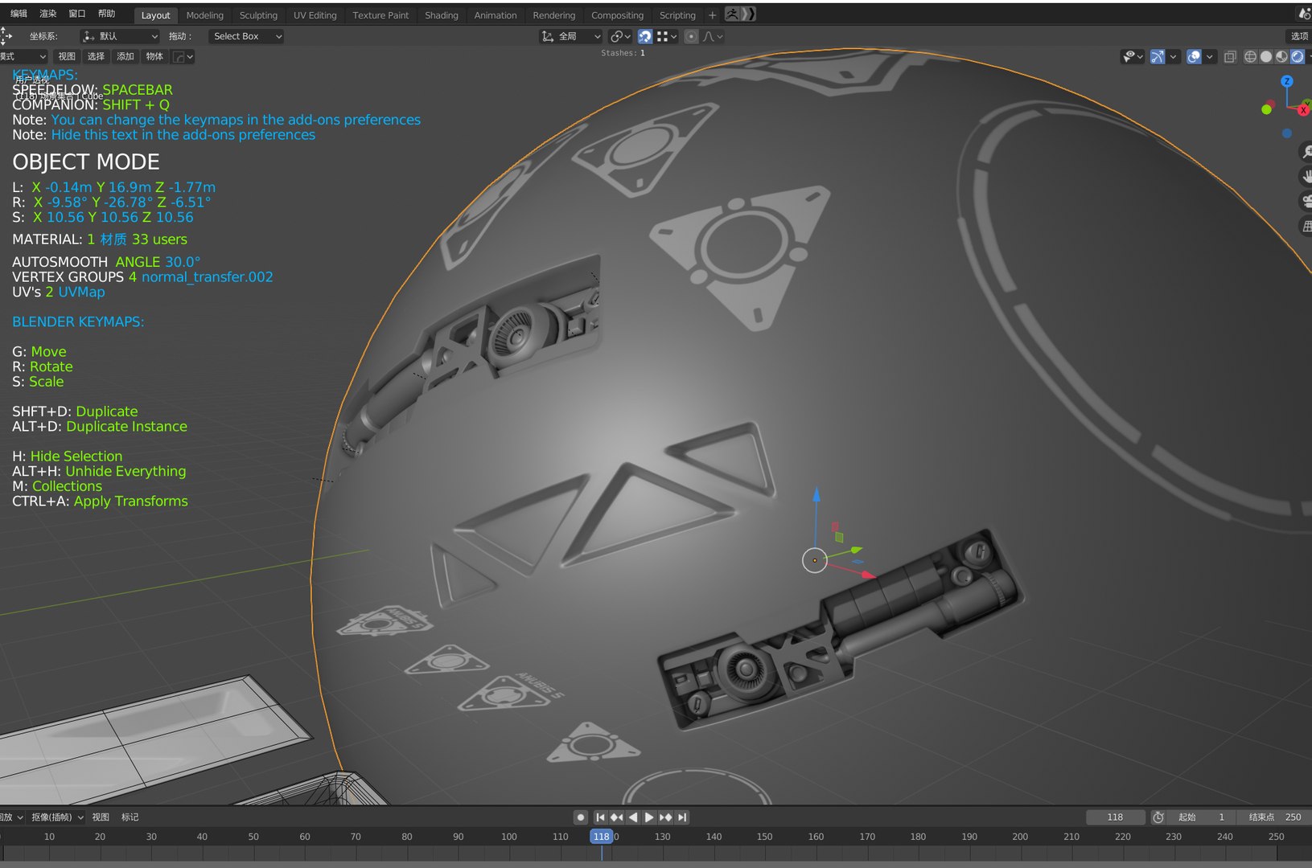Click the use preview range clock icon
Screen dimensions: 1312x868
click(1158, 817)
